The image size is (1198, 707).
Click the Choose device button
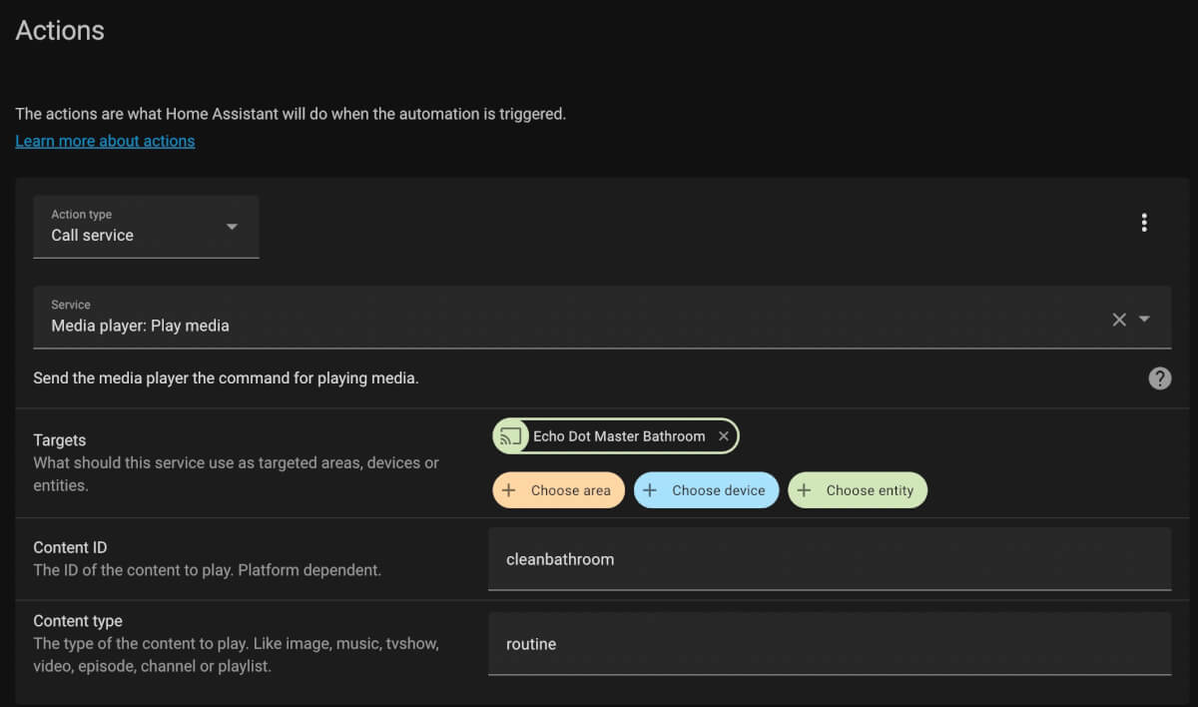pos(706,489)
